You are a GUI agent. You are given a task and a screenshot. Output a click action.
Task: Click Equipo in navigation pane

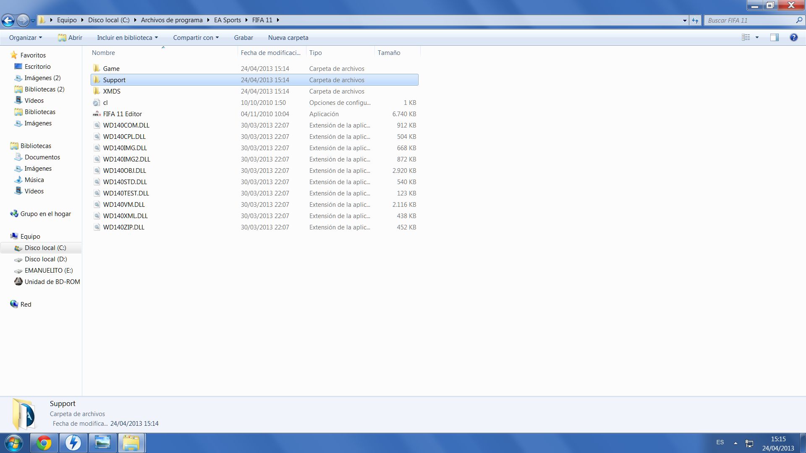(x=30, y=236)
